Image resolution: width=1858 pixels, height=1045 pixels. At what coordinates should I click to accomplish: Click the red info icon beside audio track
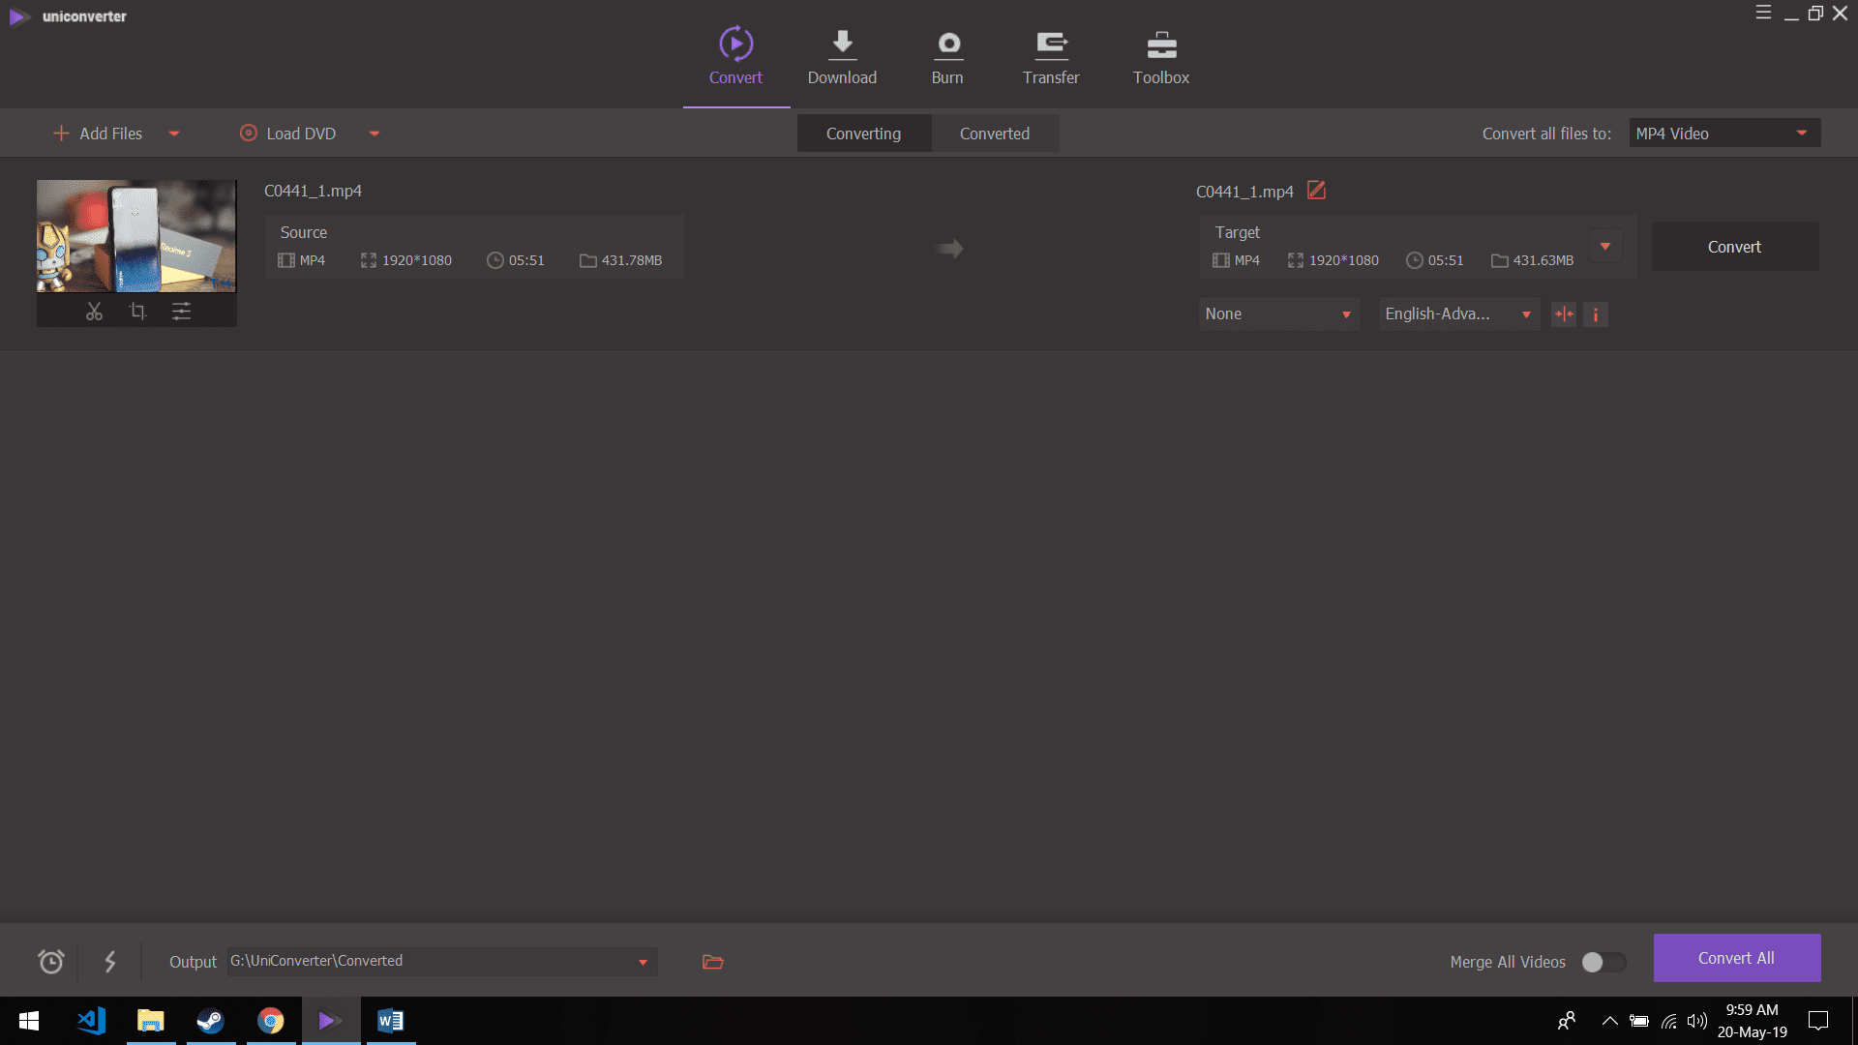[1596, 314]
